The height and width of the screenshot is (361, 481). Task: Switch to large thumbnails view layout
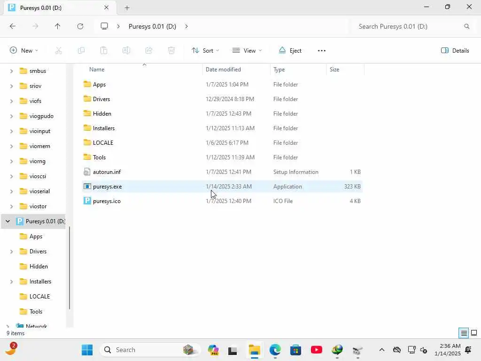coord(474,333)
